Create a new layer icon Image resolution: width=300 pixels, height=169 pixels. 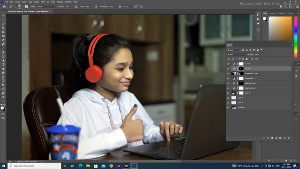click(x=285, y=138)
